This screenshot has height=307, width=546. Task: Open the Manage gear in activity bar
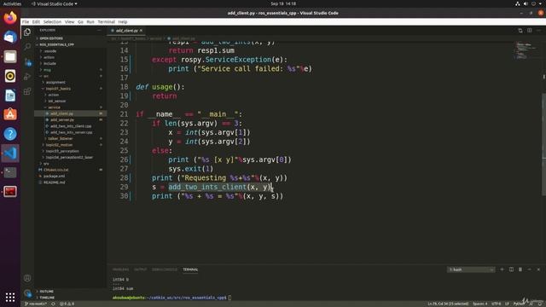pos(27,293)
